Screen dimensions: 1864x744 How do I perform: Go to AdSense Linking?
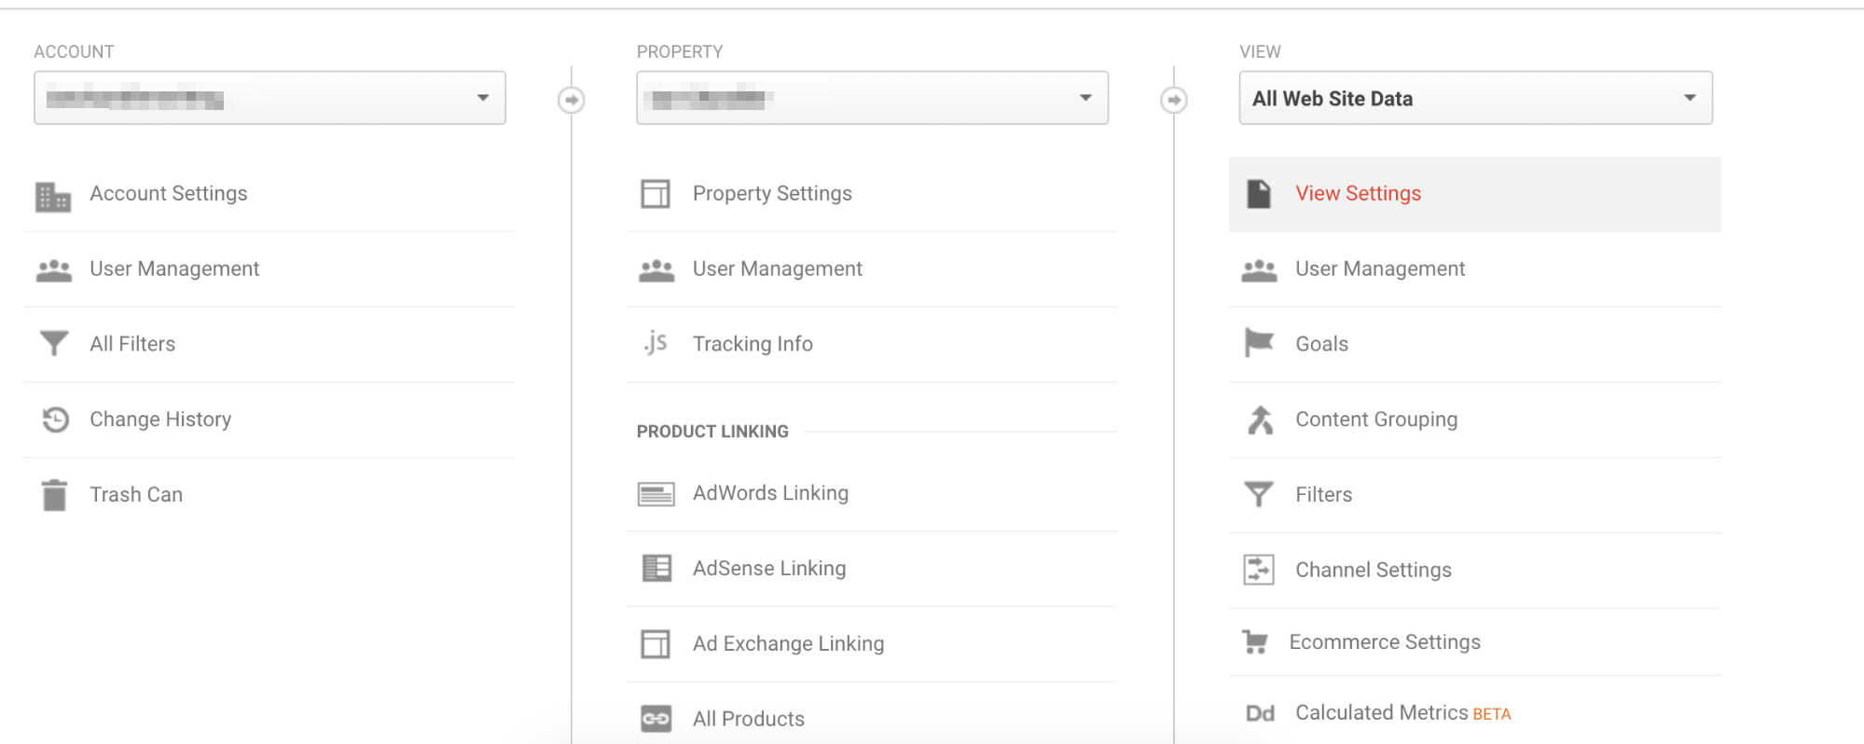pos(769,569)
